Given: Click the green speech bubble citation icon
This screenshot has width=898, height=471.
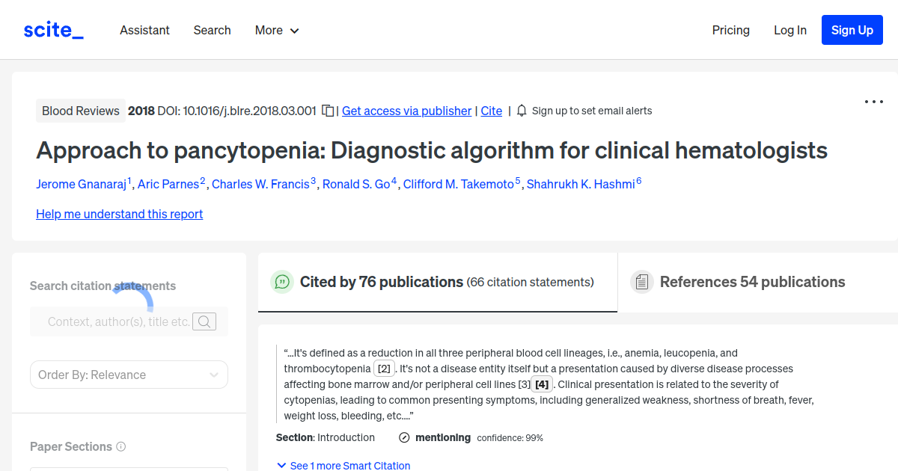Looking at the screenshot, I should click(x=282, y=282).
